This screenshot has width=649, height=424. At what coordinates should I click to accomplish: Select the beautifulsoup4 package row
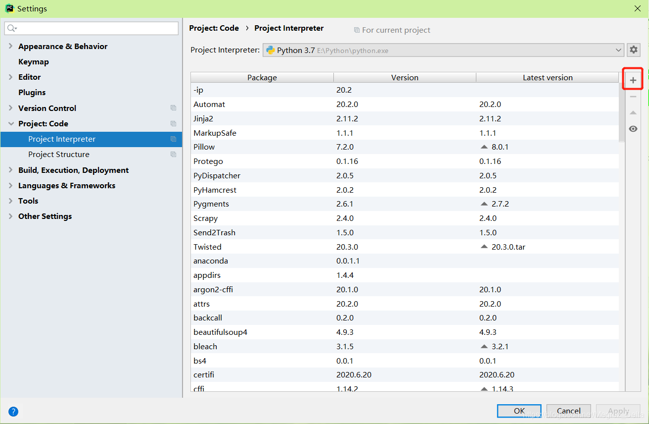[x=405, y=332]
